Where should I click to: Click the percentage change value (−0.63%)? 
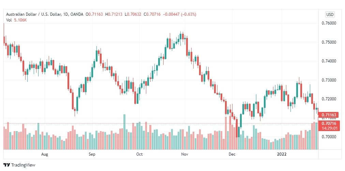point(189,14)
